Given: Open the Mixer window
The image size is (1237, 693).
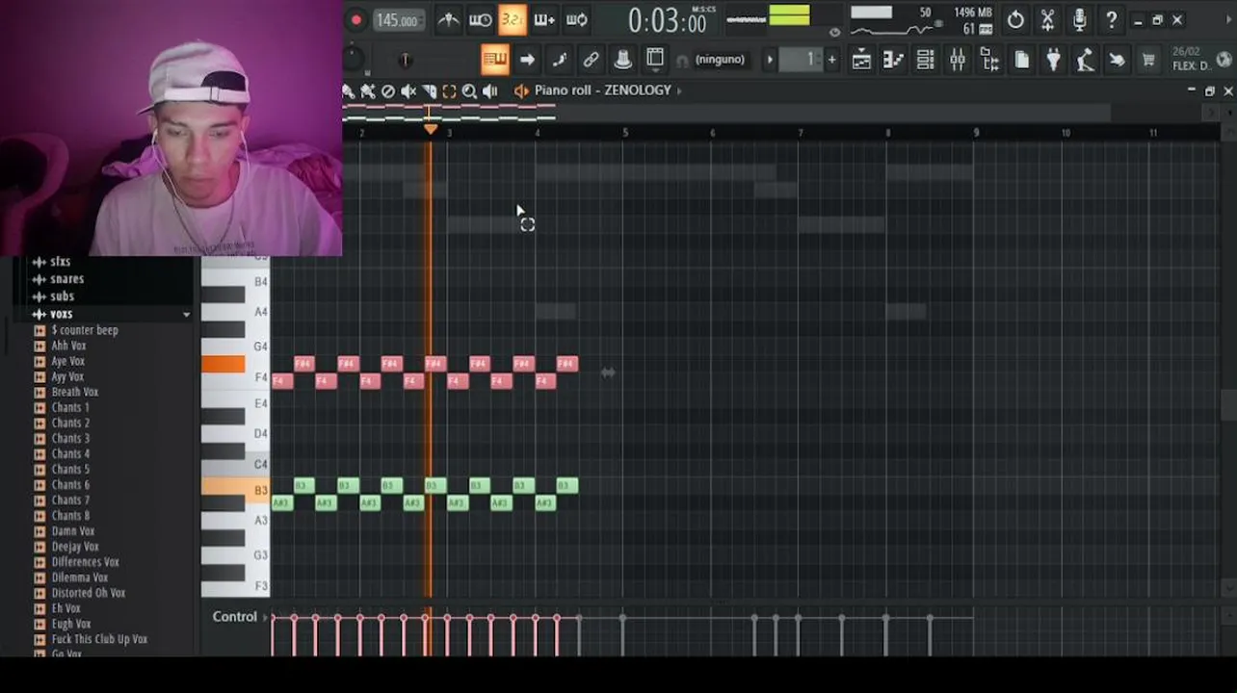Looking at the screenshot, I should pos(957,60).
